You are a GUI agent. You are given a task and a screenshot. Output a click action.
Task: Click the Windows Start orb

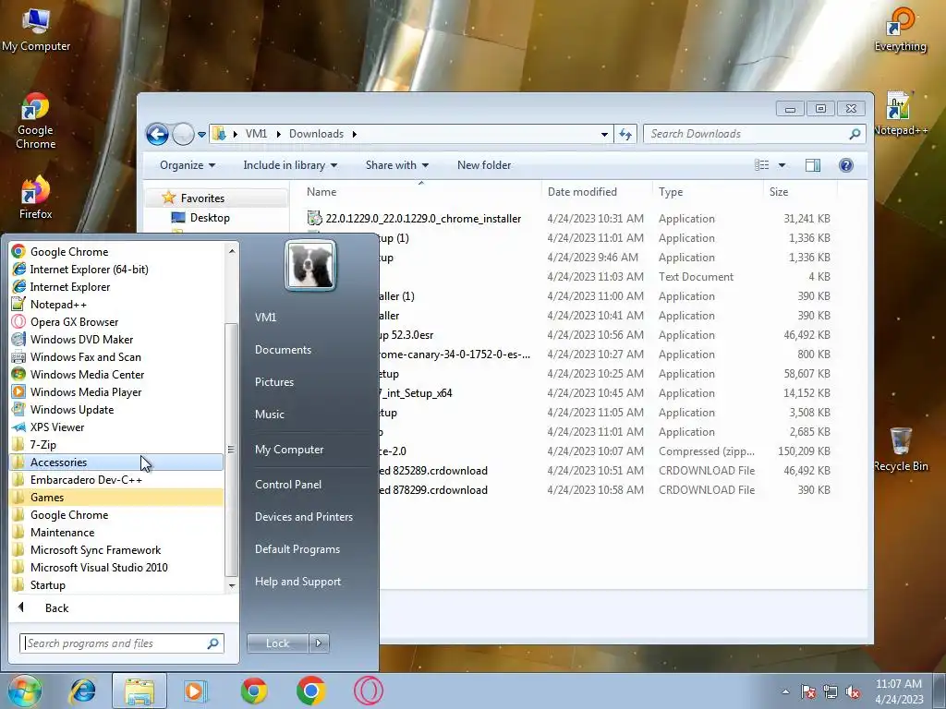(x=24, y=691)
